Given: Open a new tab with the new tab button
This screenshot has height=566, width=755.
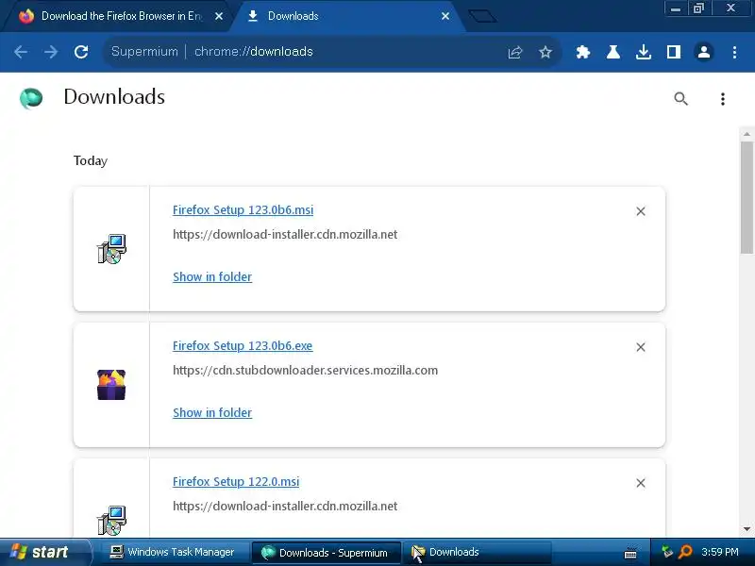Looking at the screenshot, I should [482, 16].
